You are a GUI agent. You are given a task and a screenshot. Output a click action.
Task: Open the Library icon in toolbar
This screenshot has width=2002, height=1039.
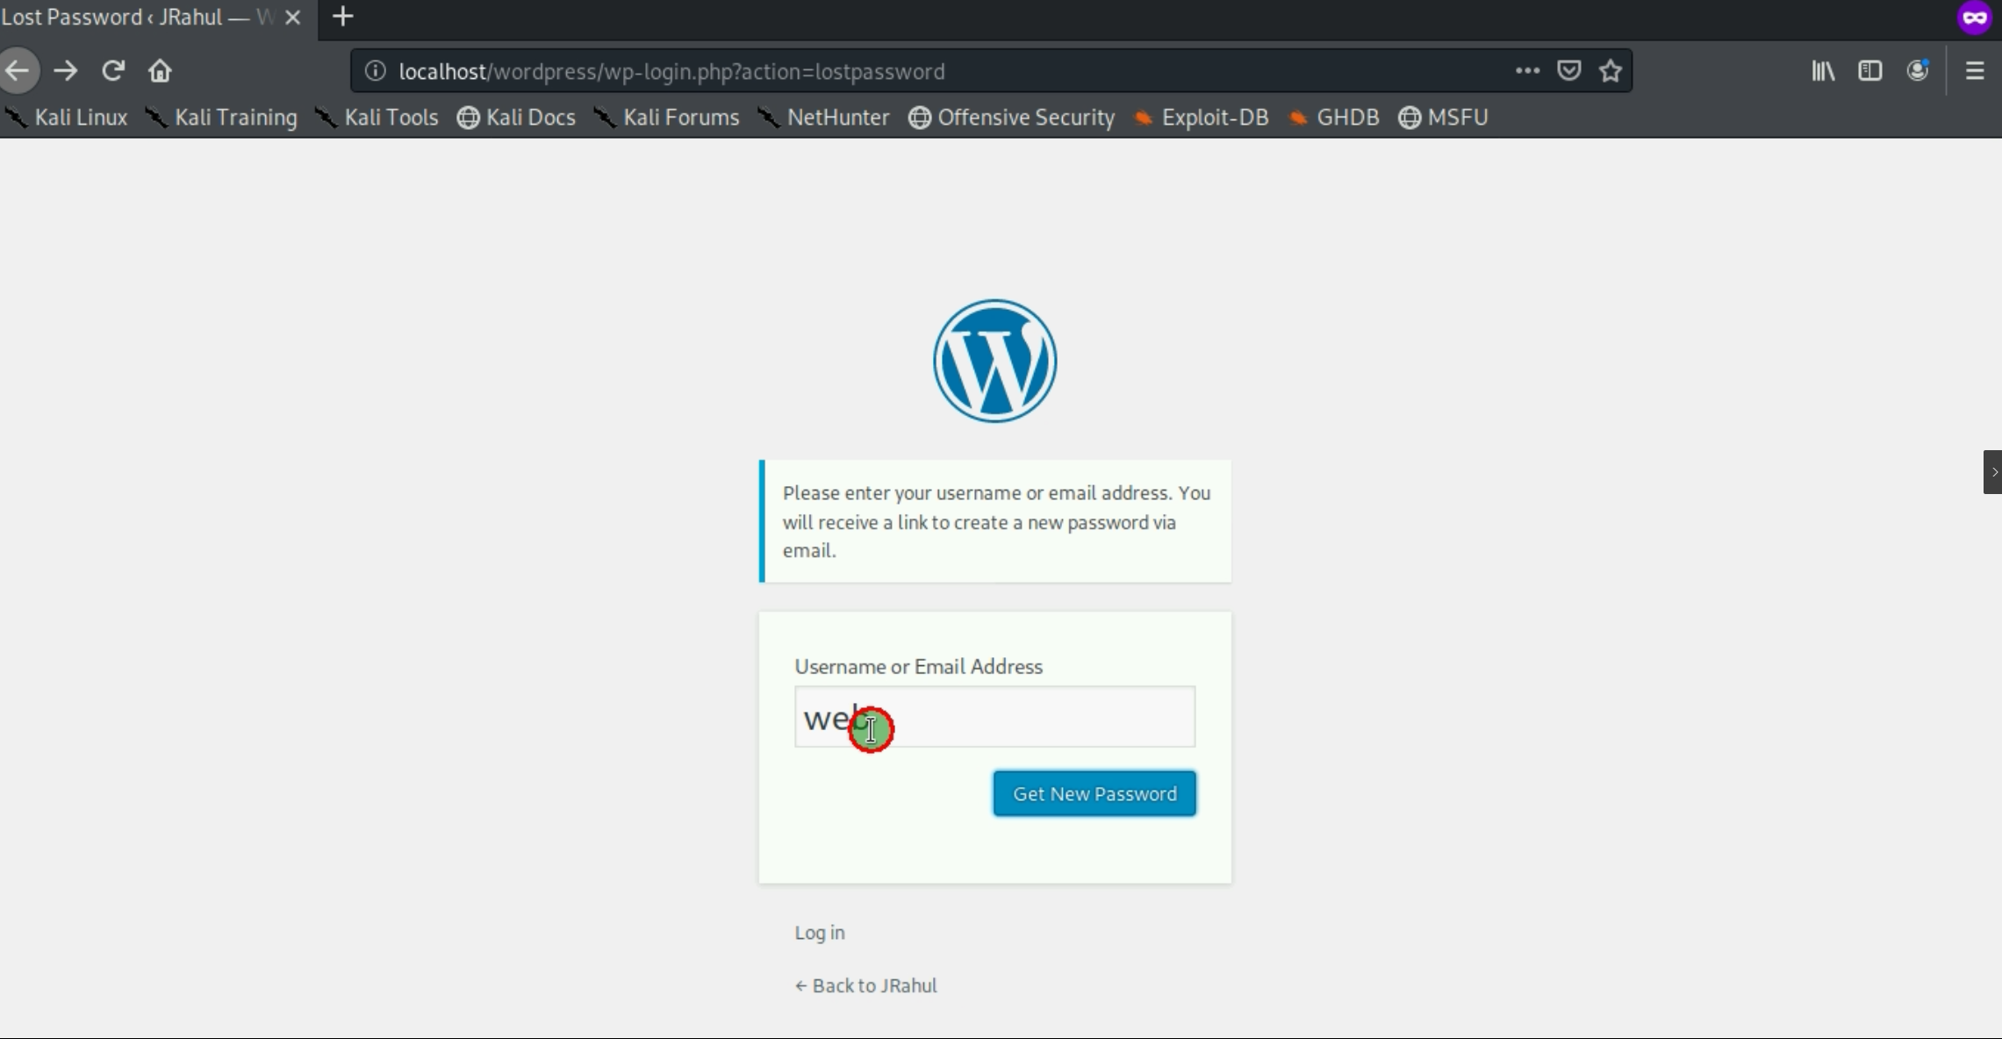click(x=1823, y=71)
